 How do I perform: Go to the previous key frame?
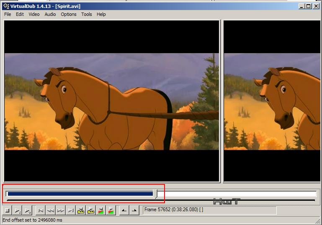pyautogui.click(x=81, y=210)
